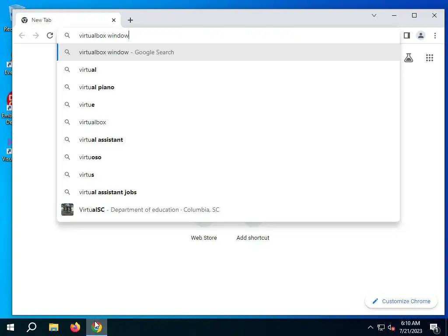
Task: Close the New Tab tab
Action: (x=114, y=20)
